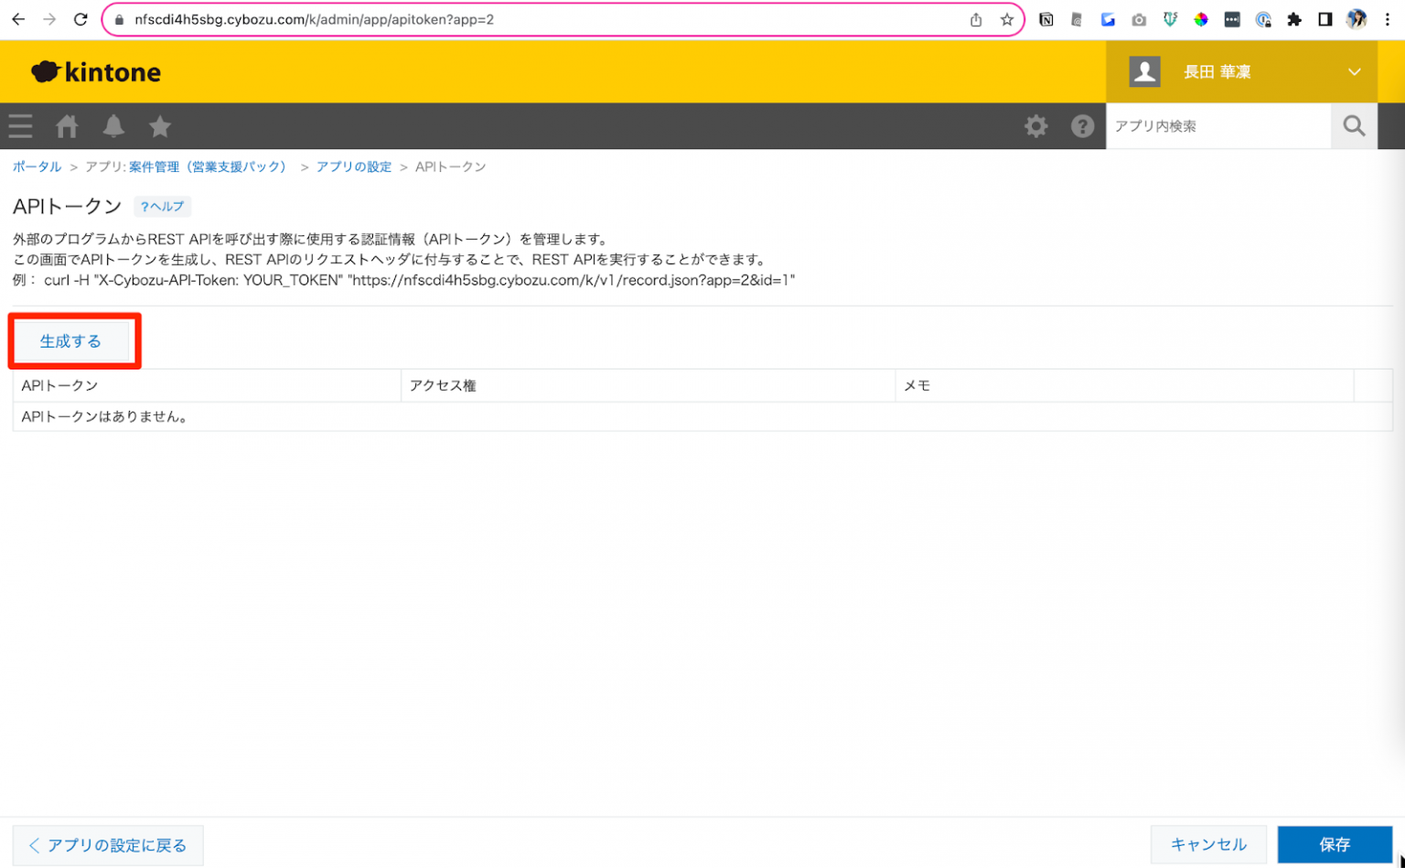The width and height of the screenshot is (1405, 868).
Task: Click the kintone logo in the header
Action: (95, 71)
